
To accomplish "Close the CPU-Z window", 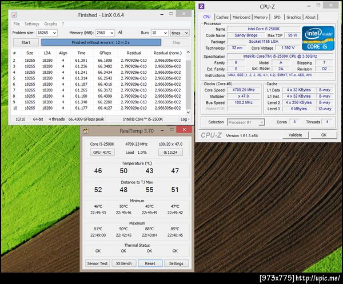I will click(x=331, y=5).
